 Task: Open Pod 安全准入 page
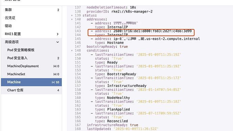(x=31, y=58)
